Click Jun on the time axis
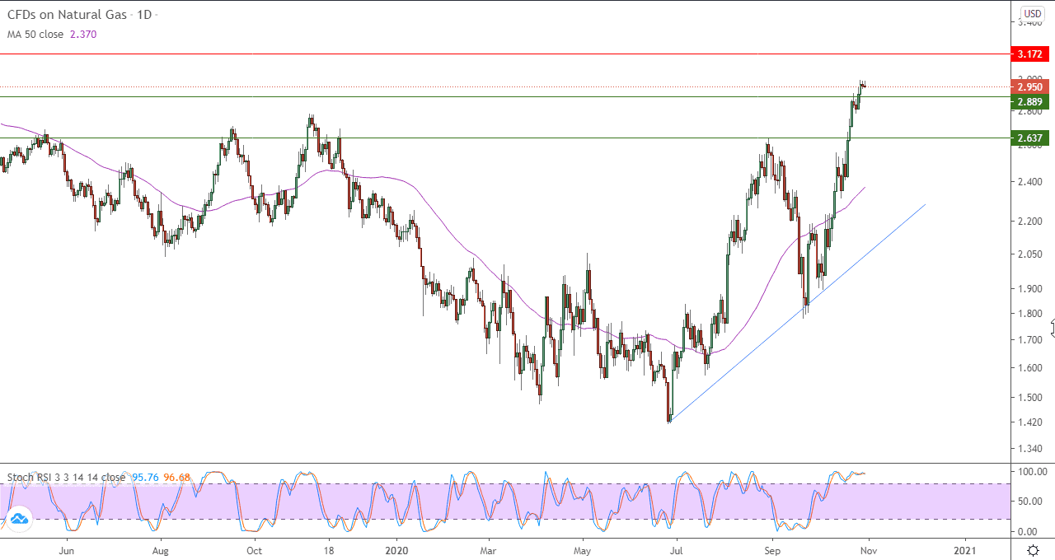 tap(68, 549)
